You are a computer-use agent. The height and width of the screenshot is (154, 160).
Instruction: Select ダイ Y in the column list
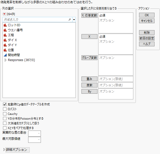click(12, 45)
